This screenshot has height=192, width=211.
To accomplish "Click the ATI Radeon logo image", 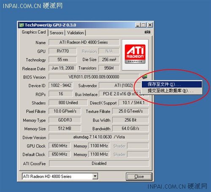I will pyautogui.click(x=135, y=55).
